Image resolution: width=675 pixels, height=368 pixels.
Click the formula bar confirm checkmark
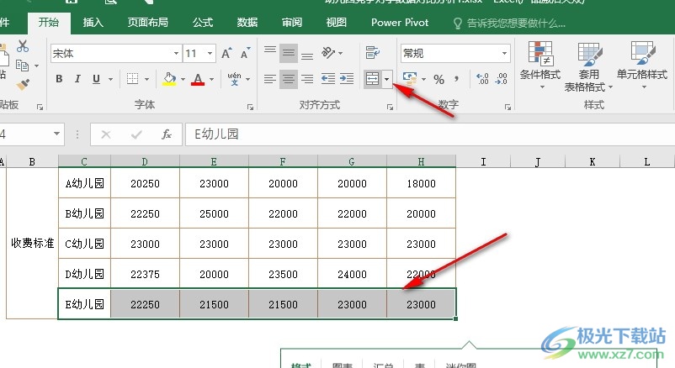pos(136,135)
